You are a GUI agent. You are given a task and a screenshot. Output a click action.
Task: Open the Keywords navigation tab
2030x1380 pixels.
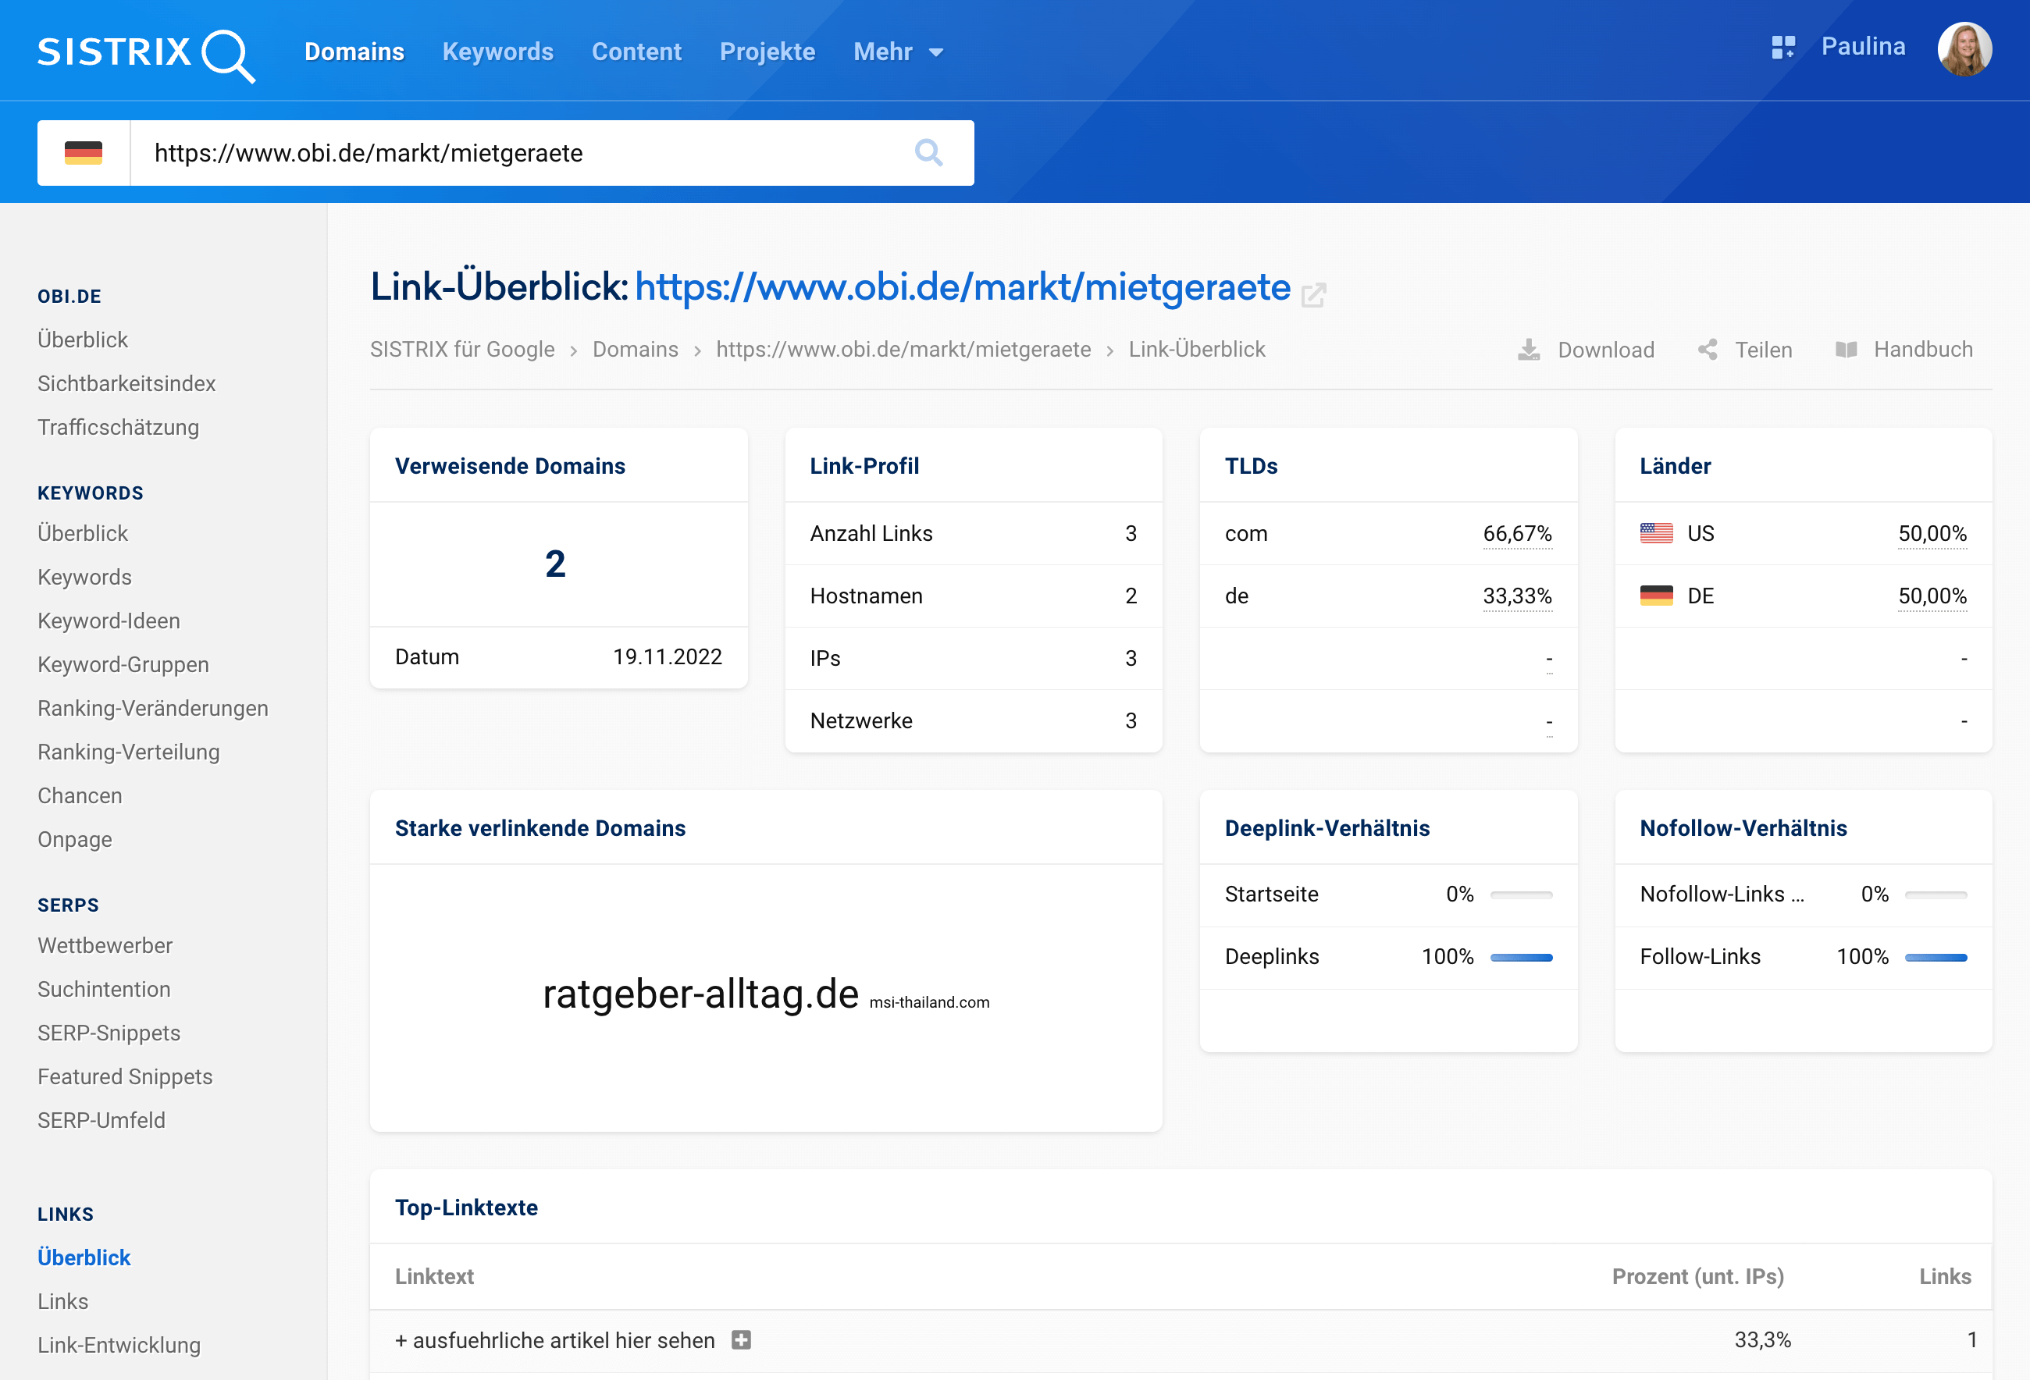(498, 52)
